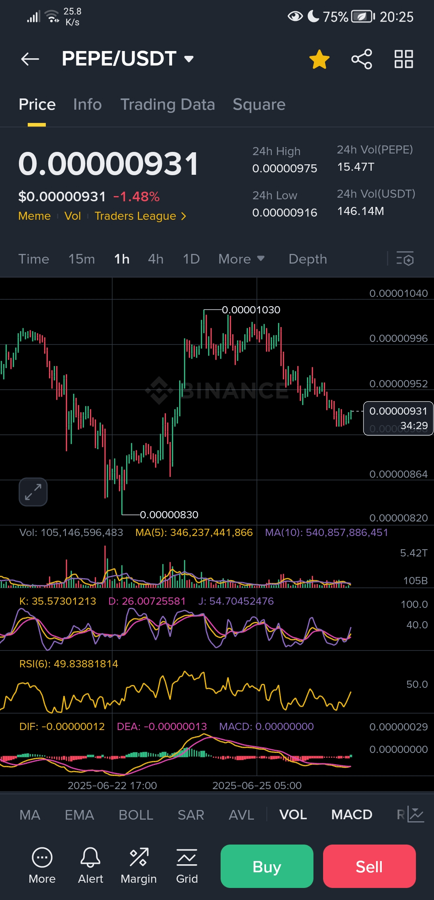Open Margin trading icon
Screen dimensions: 434x900
tap(139, 866)
